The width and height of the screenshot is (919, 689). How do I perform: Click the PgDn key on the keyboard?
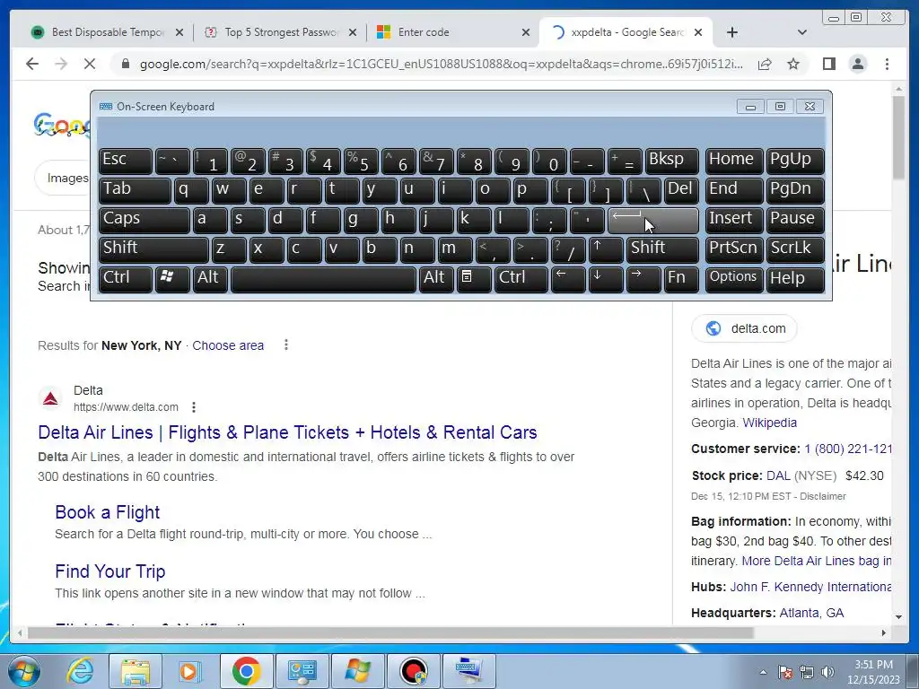(795, 190)
